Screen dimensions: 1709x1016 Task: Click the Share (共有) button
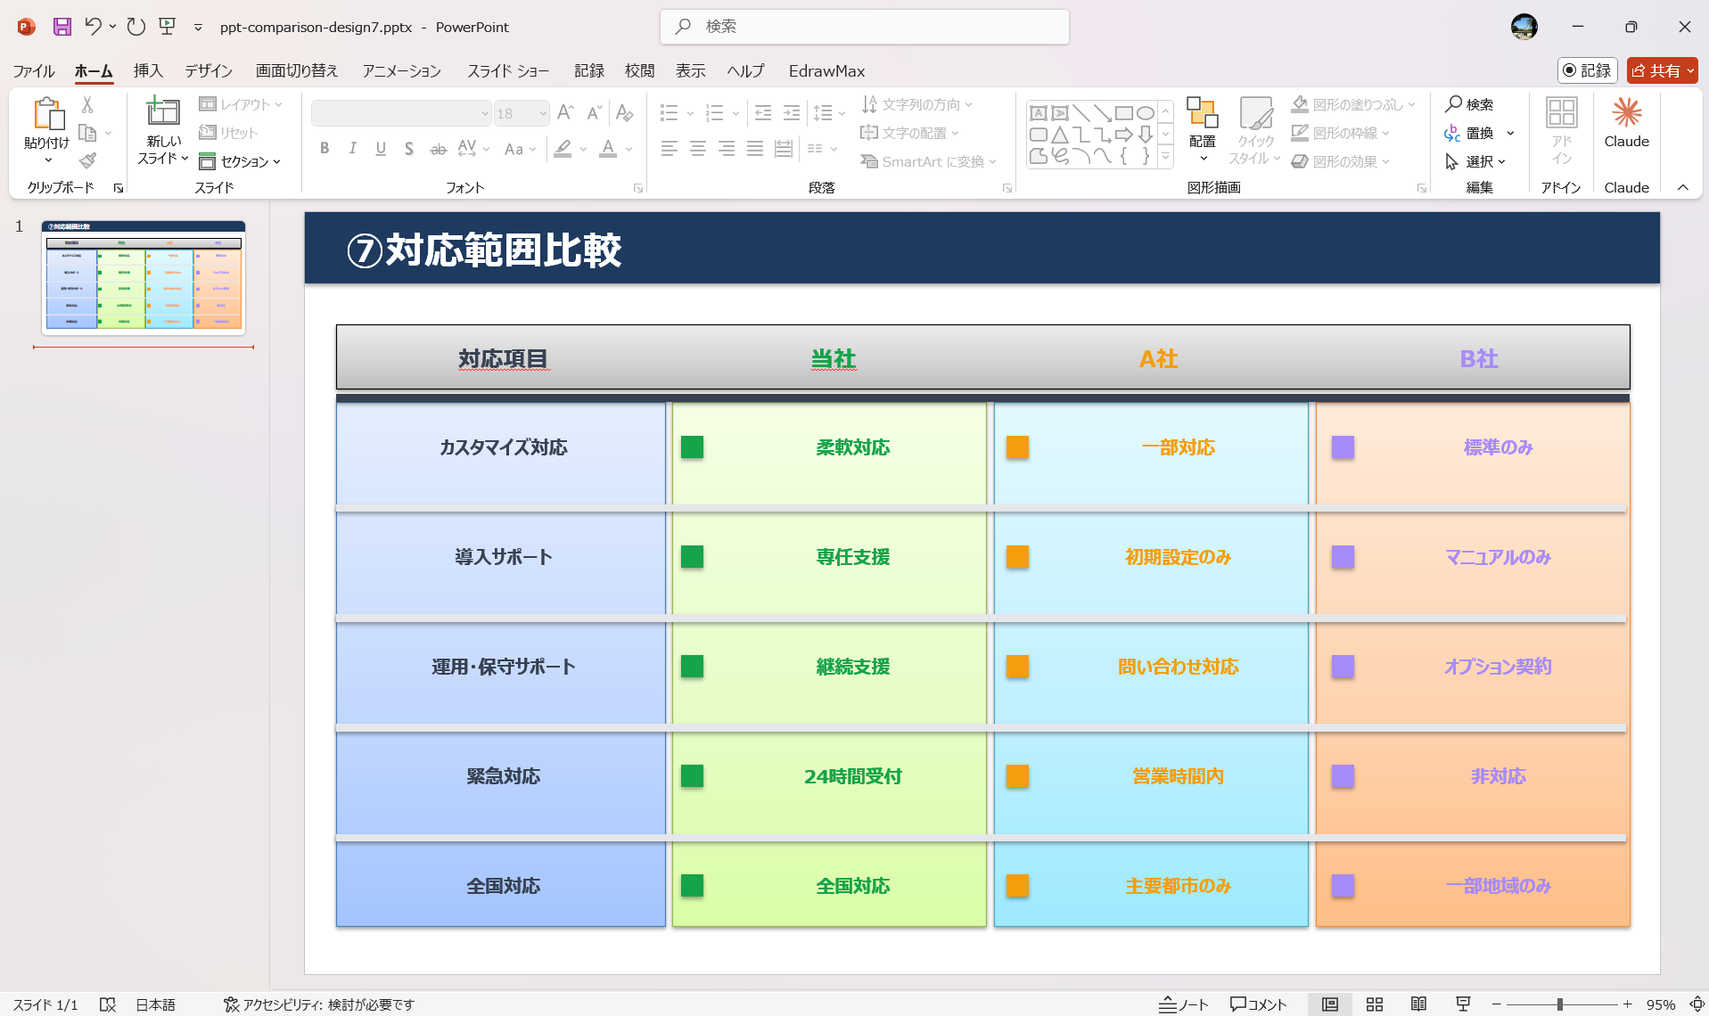coord(1662,70)
